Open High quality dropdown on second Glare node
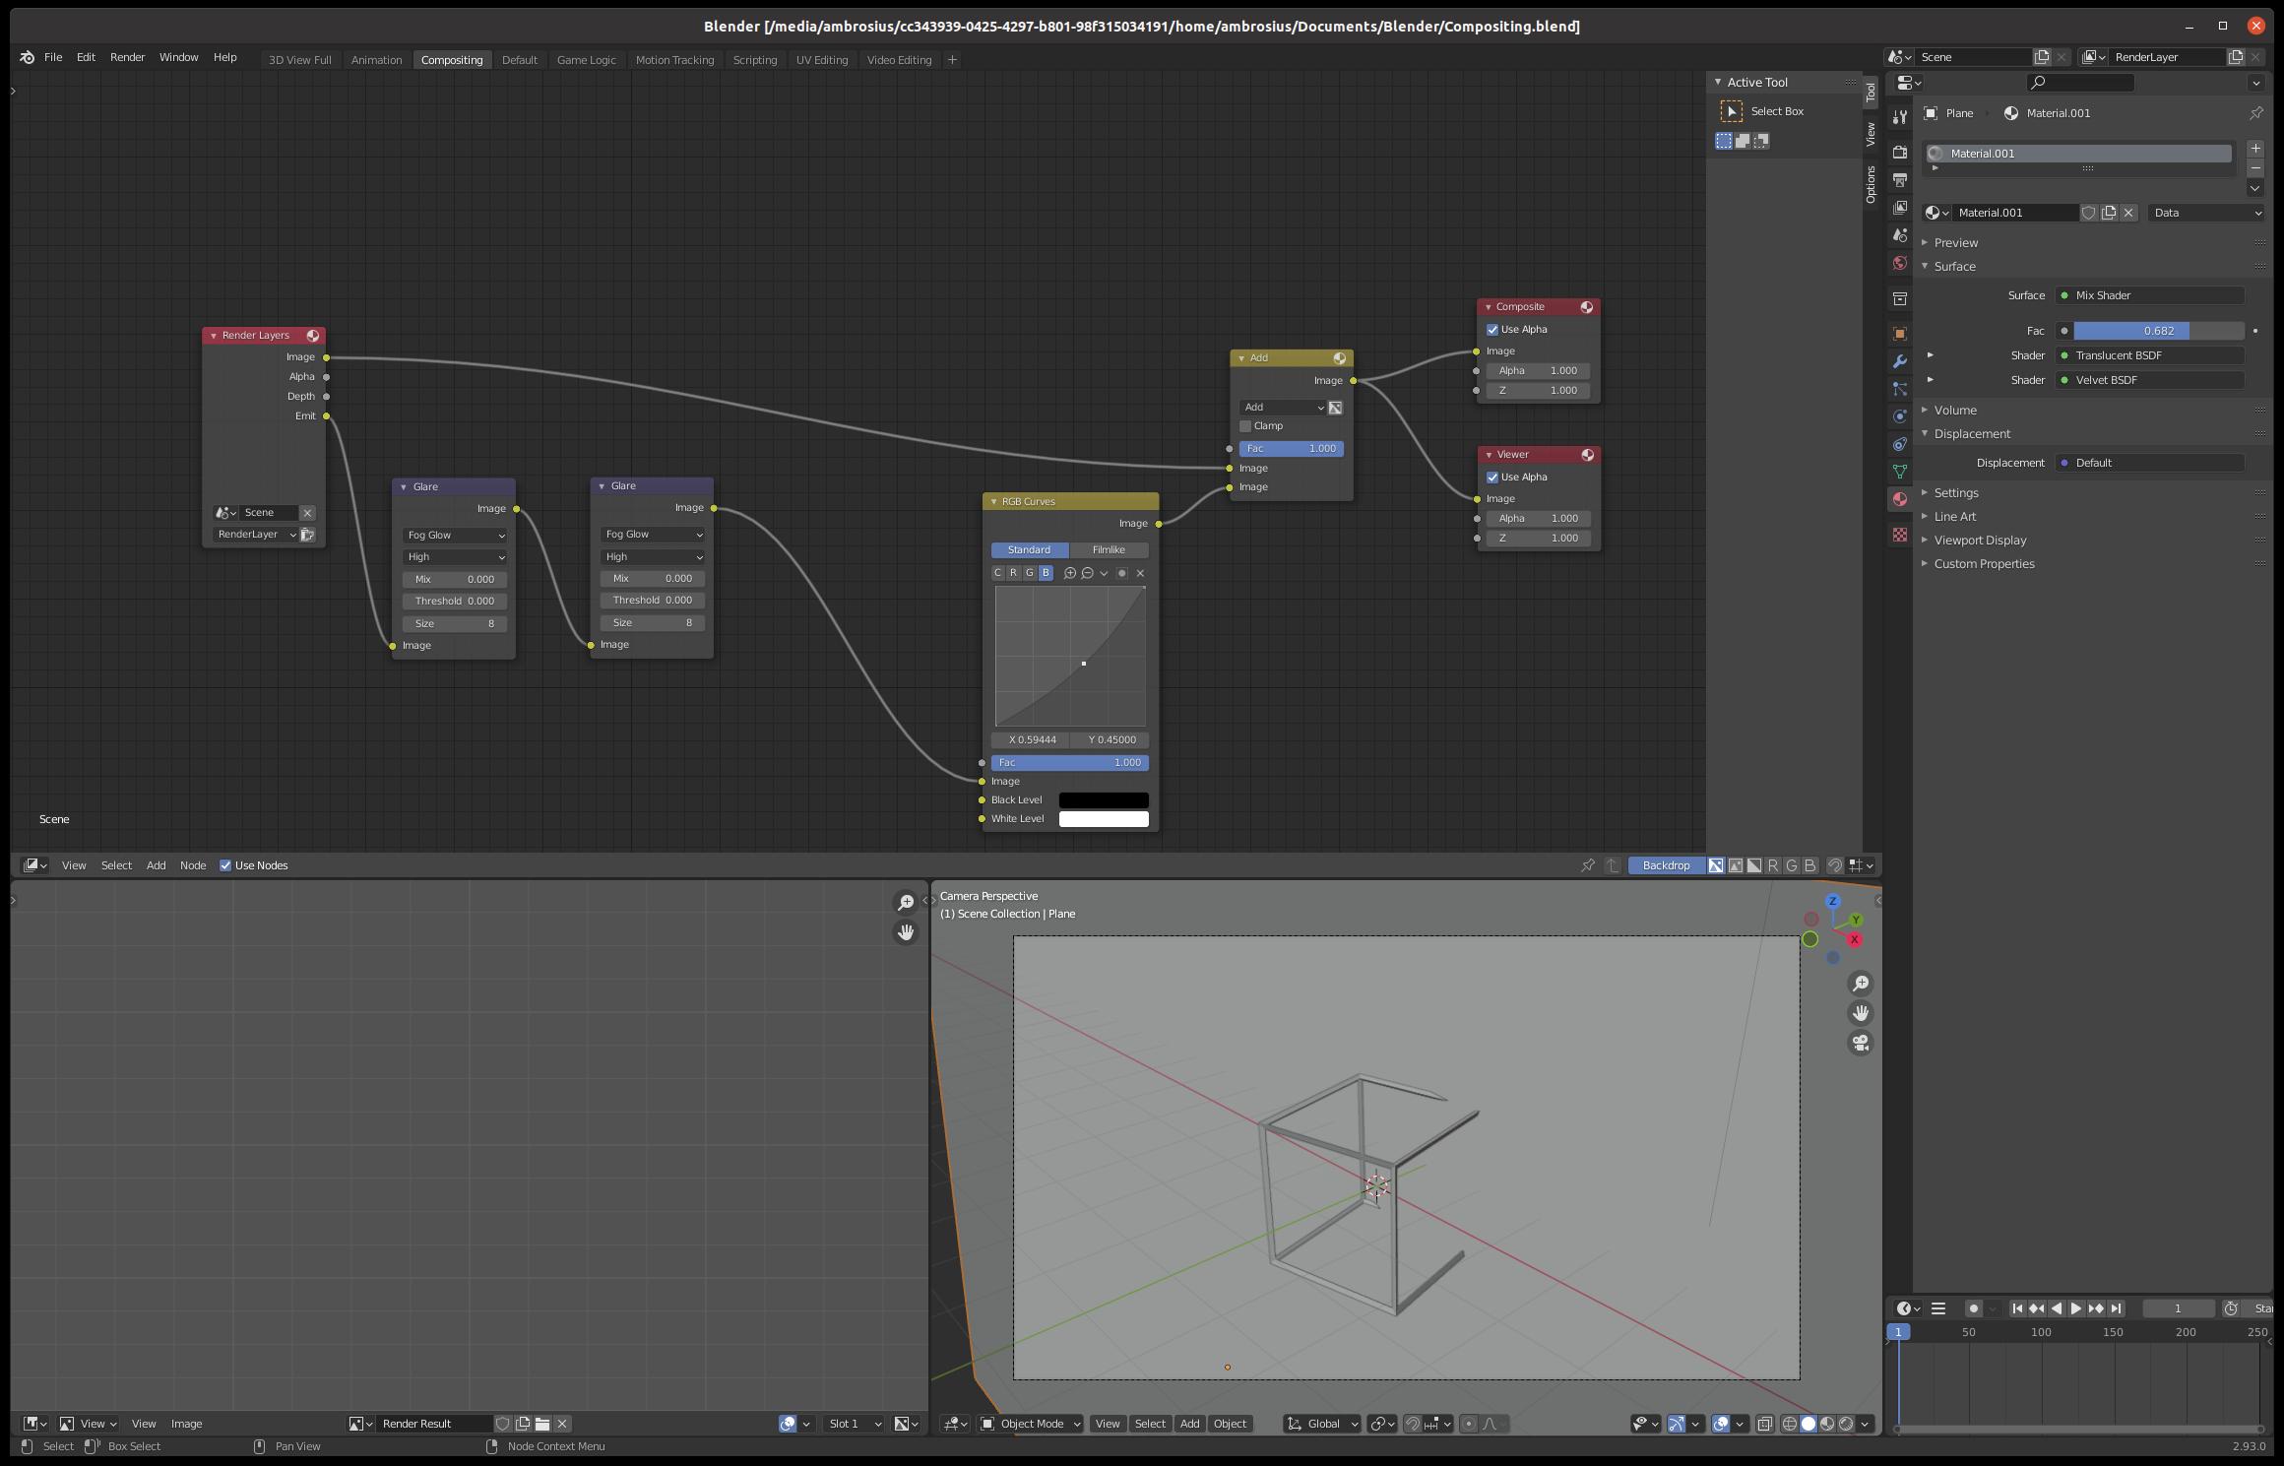 tap(653, 557)
